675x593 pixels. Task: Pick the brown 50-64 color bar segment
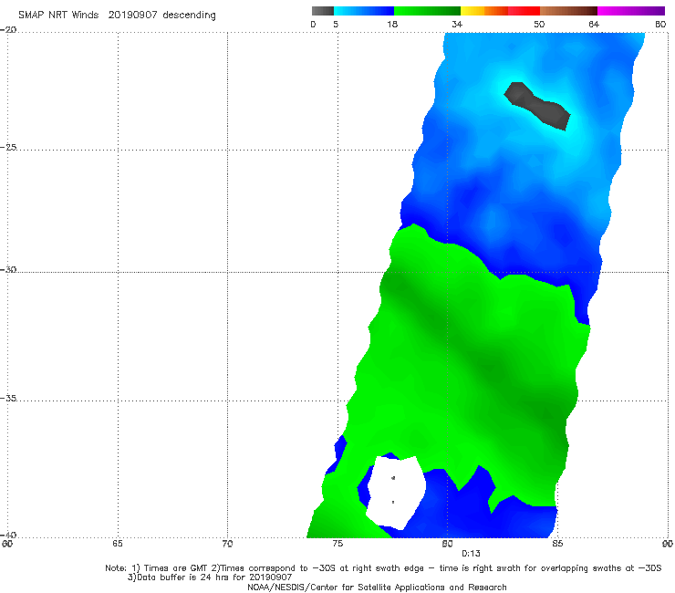(568, 11)
